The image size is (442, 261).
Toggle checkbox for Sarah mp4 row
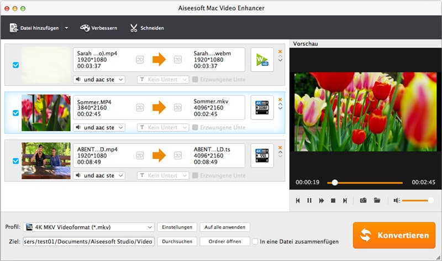click(16, 65)
